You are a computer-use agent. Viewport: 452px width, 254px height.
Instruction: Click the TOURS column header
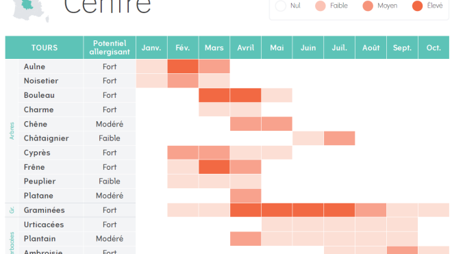45,47
